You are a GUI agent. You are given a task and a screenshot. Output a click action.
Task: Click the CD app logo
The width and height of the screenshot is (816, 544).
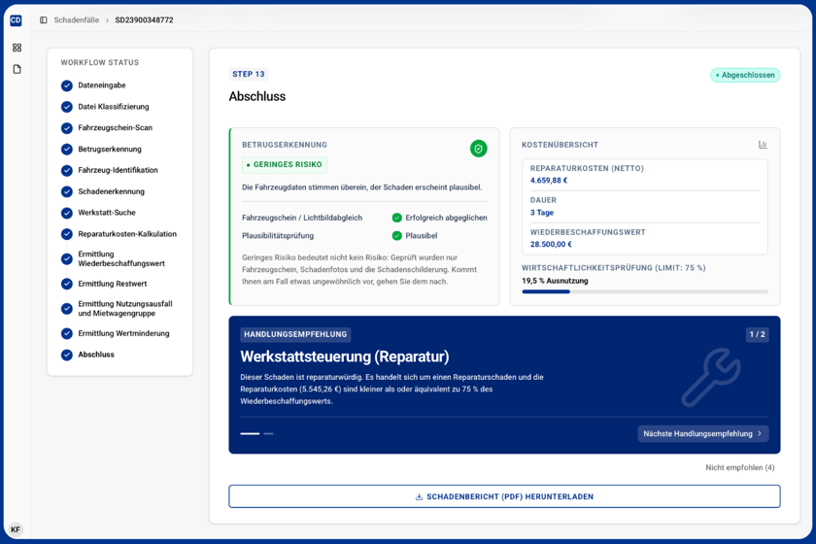(16, 20)
